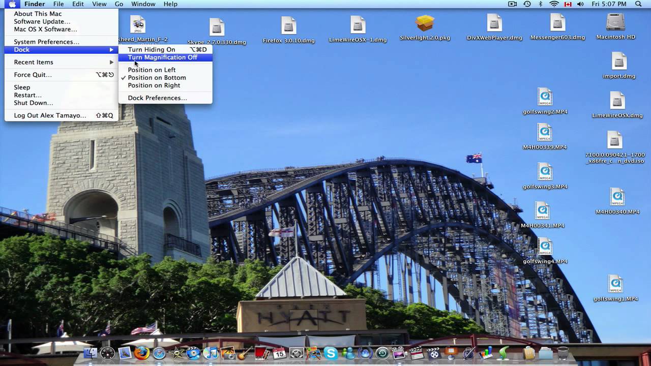This screenshot has width=651, height=366.
Task: Launch Dashboard gauge icon in Dock
Action: [x=107, y=353]
